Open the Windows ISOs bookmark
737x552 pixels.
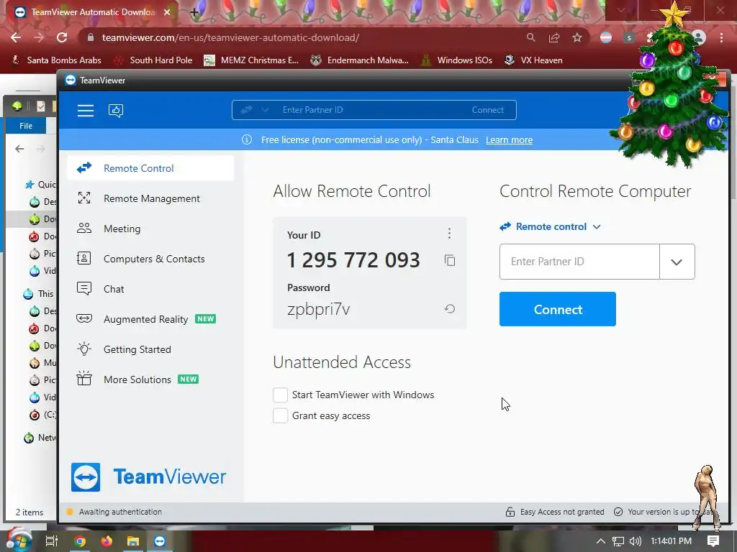(x=456, y=60)
